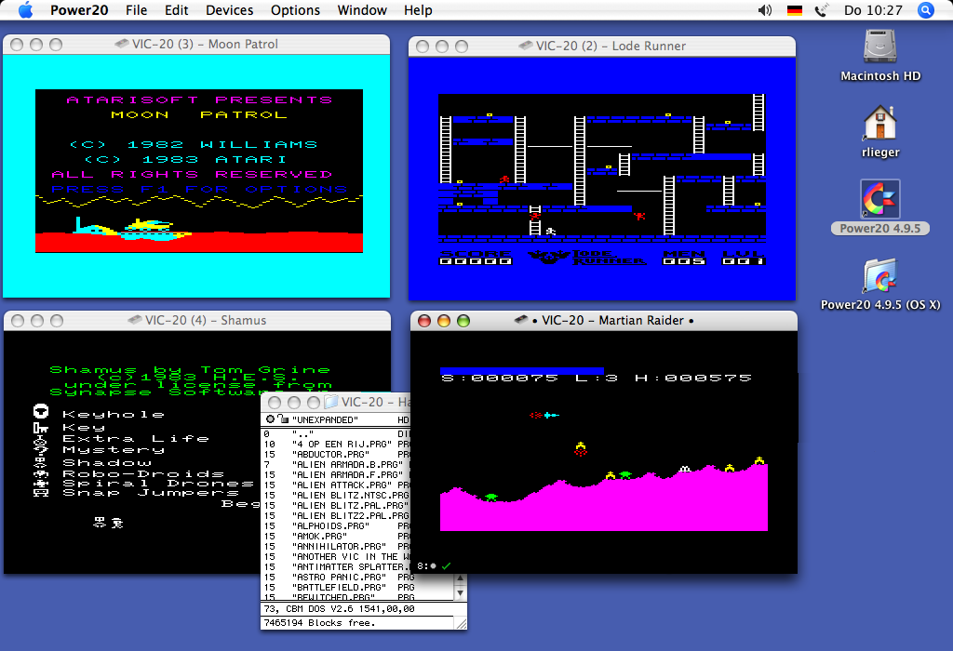The height and width of the screenshot is (651, 953).
Task: Click the file list scroll up arrow
Action: pyautogui.click(x=460, y=578)
